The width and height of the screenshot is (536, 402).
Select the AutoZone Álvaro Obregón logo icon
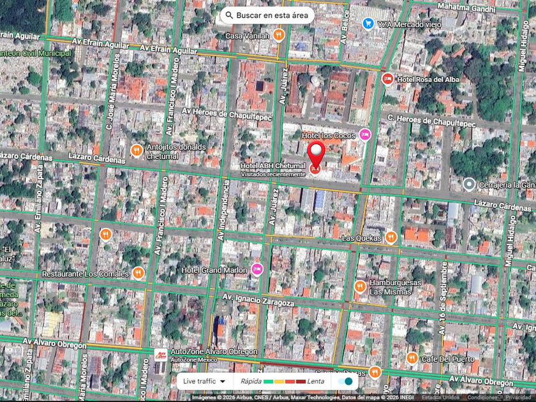161,355
